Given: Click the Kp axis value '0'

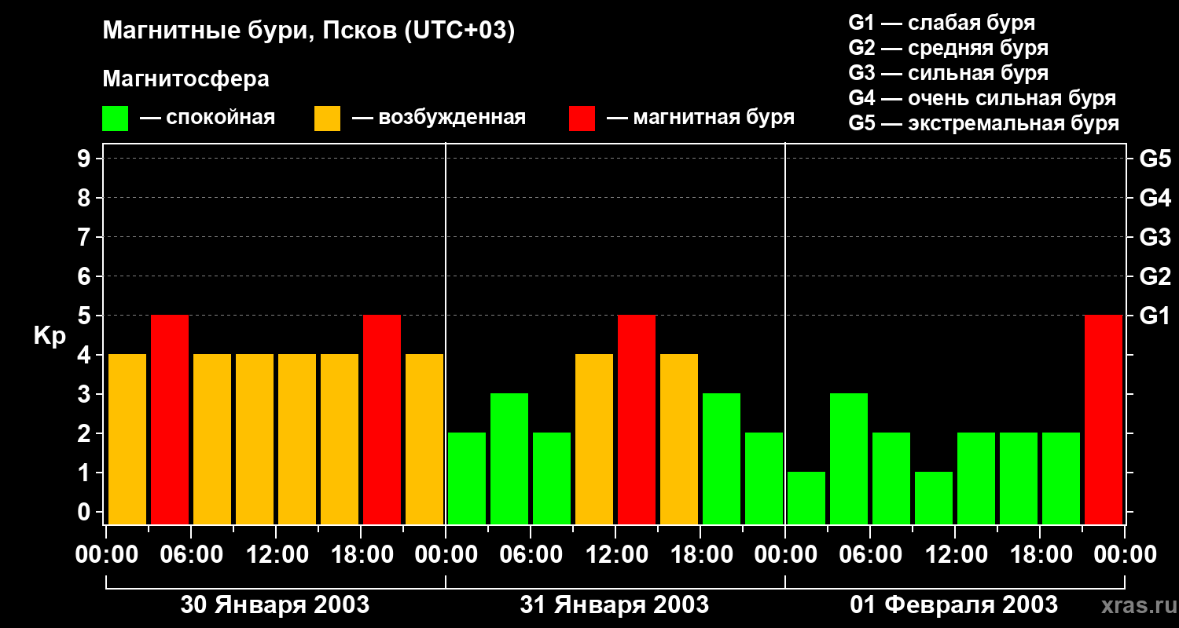Looking at the screenshot, I should point(86,512).
